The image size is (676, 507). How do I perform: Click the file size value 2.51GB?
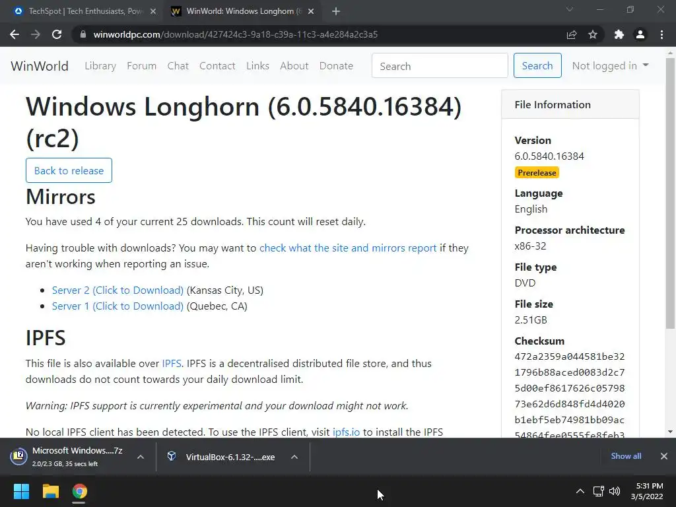pyautogui.click(x=531, y=320)
